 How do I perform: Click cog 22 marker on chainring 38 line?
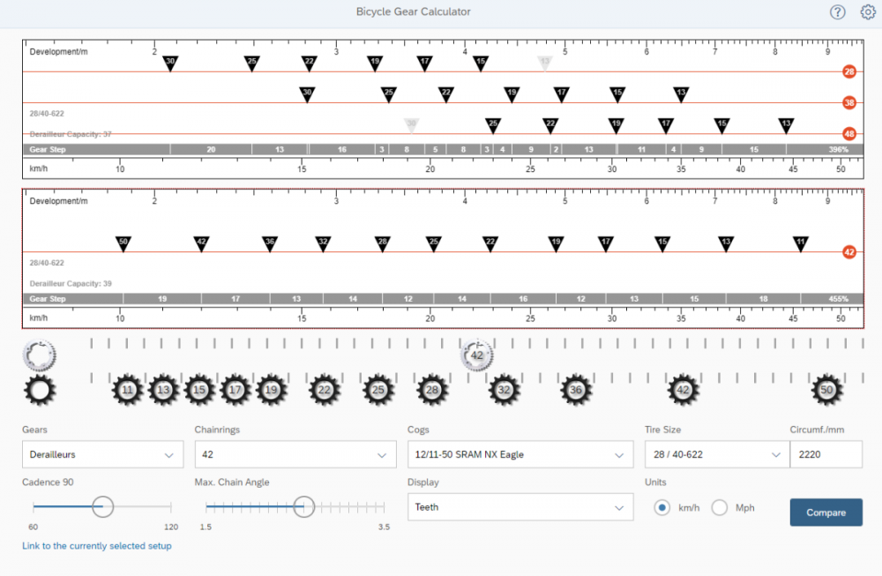pos(446,94)
